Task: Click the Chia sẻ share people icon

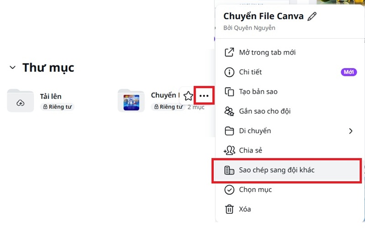Action: [229, 150]
